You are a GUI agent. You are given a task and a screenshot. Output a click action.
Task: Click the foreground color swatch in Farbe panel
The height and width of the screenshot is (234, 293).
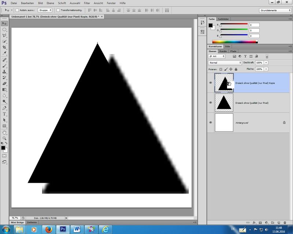tap(211, 25)
